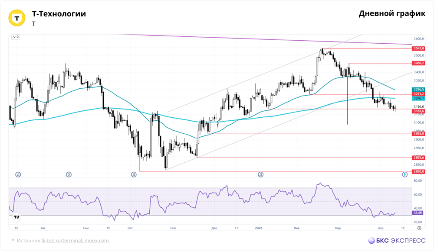Click the yellow T-Технологии shield logo

pyautogui.click(x=17, y=18)
